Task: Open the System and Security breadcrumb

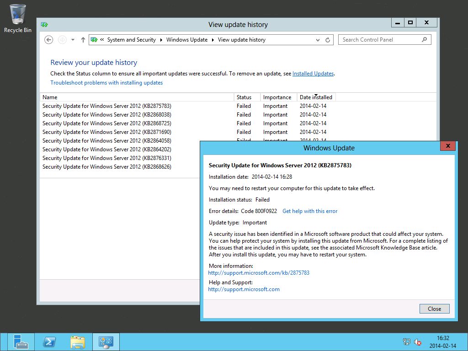Action: (131, 40)
